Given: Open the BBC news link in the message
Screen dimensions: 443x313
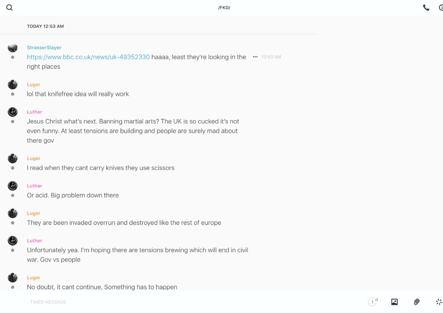Looking at the screenshot, I should click(88, 57).
